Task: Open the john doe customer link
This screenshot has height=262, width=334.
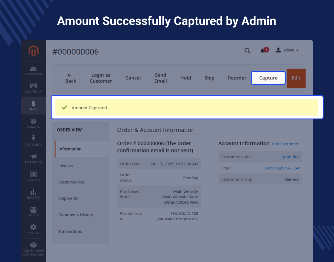Action: click(291, 157)
